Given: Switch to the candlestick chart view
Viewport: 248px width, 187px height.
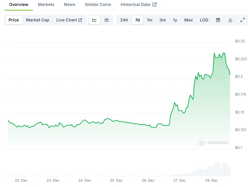Looking at the screenshot, I should [107, 20].
